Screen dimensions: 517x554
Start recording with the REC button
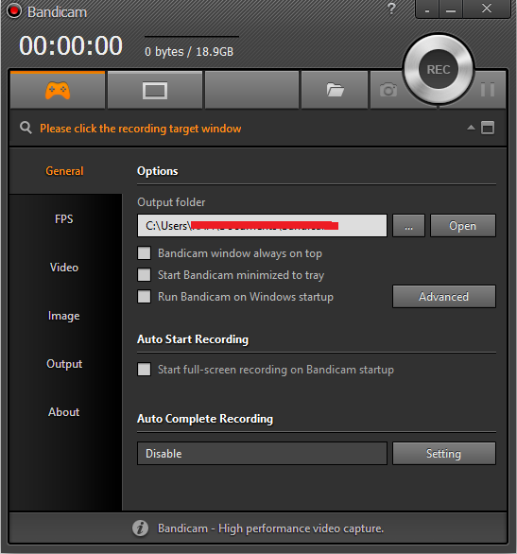tap(439, 69)
